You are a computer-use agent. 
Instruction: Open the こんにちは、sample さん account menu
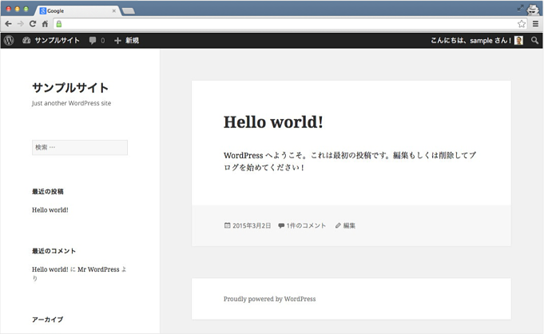477,40
